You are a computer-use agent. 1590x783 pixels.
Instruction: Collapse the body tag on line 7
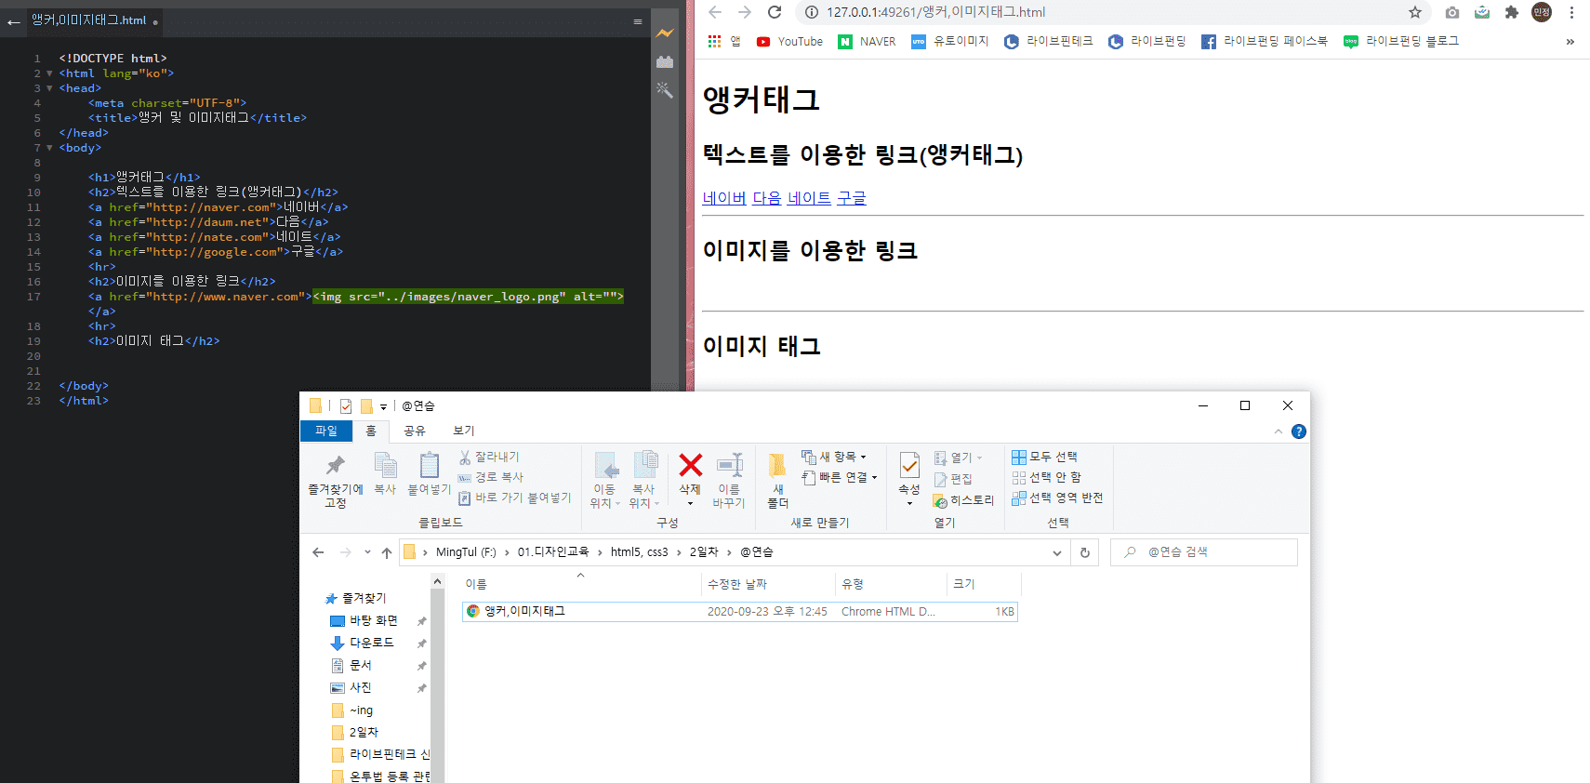(49, 148)
